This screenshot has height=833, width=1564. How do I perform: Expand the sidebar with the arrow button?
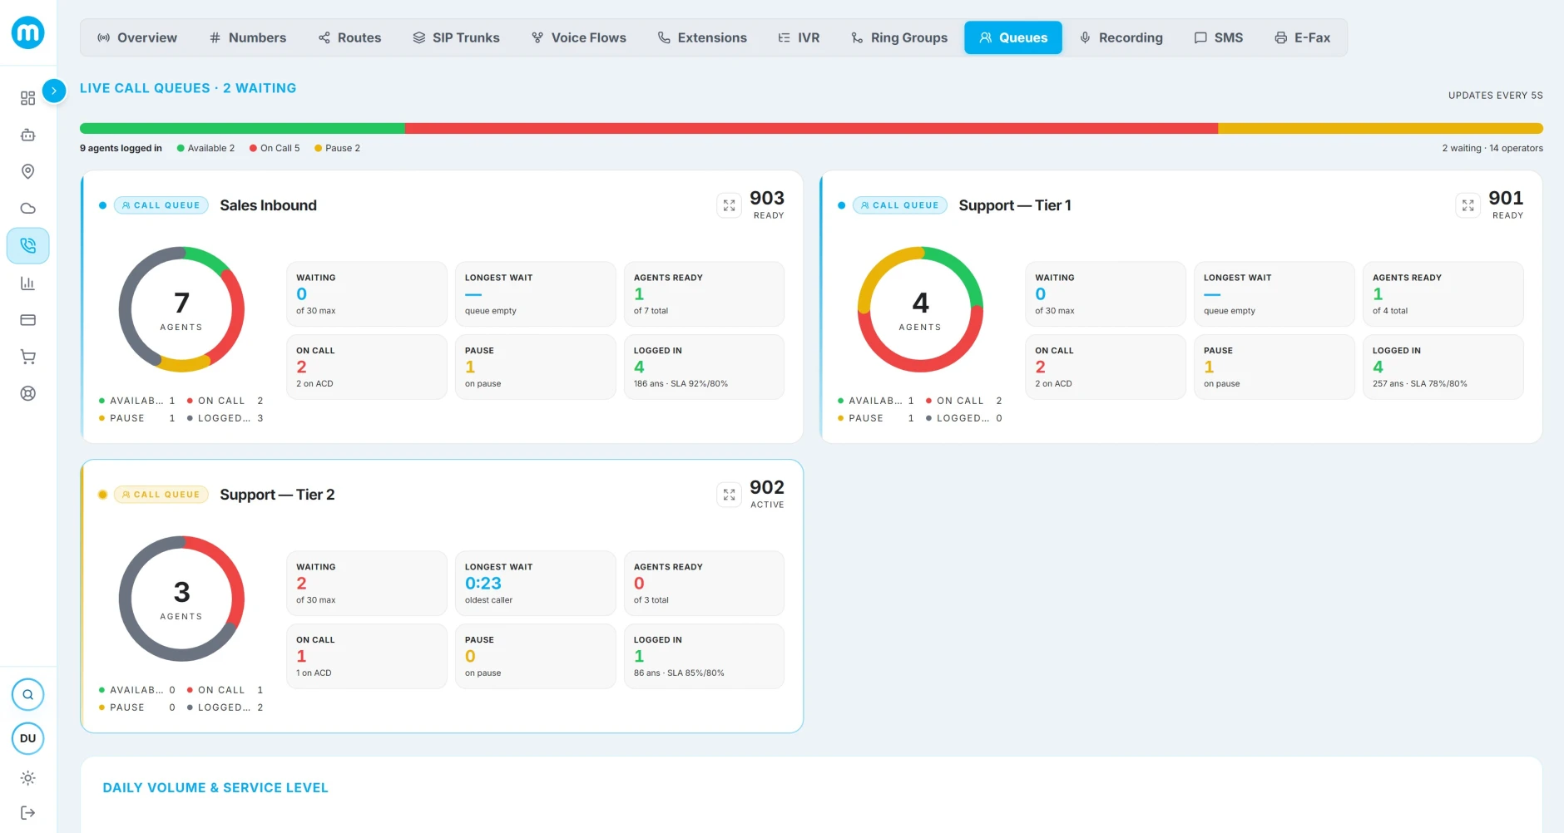click(x=54, y=90)
